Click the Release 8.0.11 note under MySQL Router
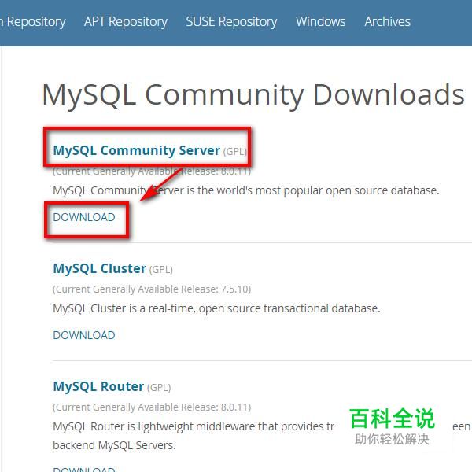 pyautogui.click(x=152, y=407)
